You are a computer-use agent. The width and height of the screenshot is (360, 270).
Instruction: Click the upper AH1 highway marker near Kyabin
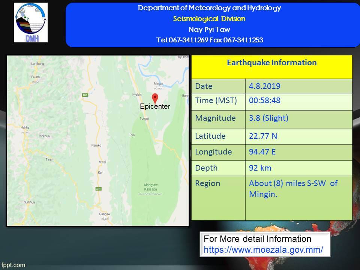[x=85, y=95]
